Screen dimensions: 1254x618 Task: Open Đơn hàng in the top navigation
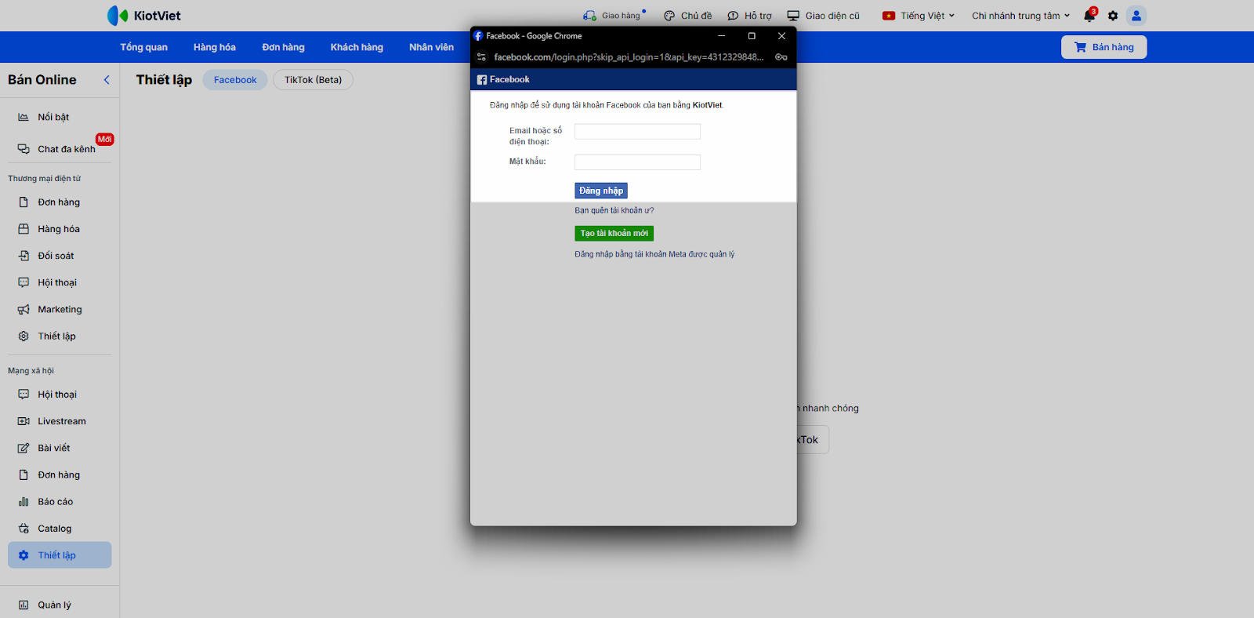point(284,47)
